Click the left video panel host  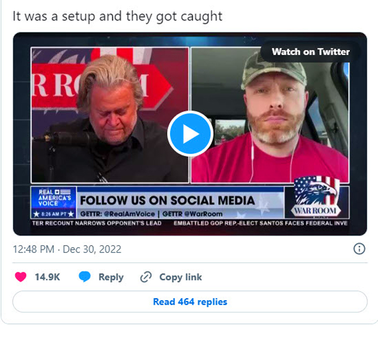pyautogui.click(x=110, y=115)
